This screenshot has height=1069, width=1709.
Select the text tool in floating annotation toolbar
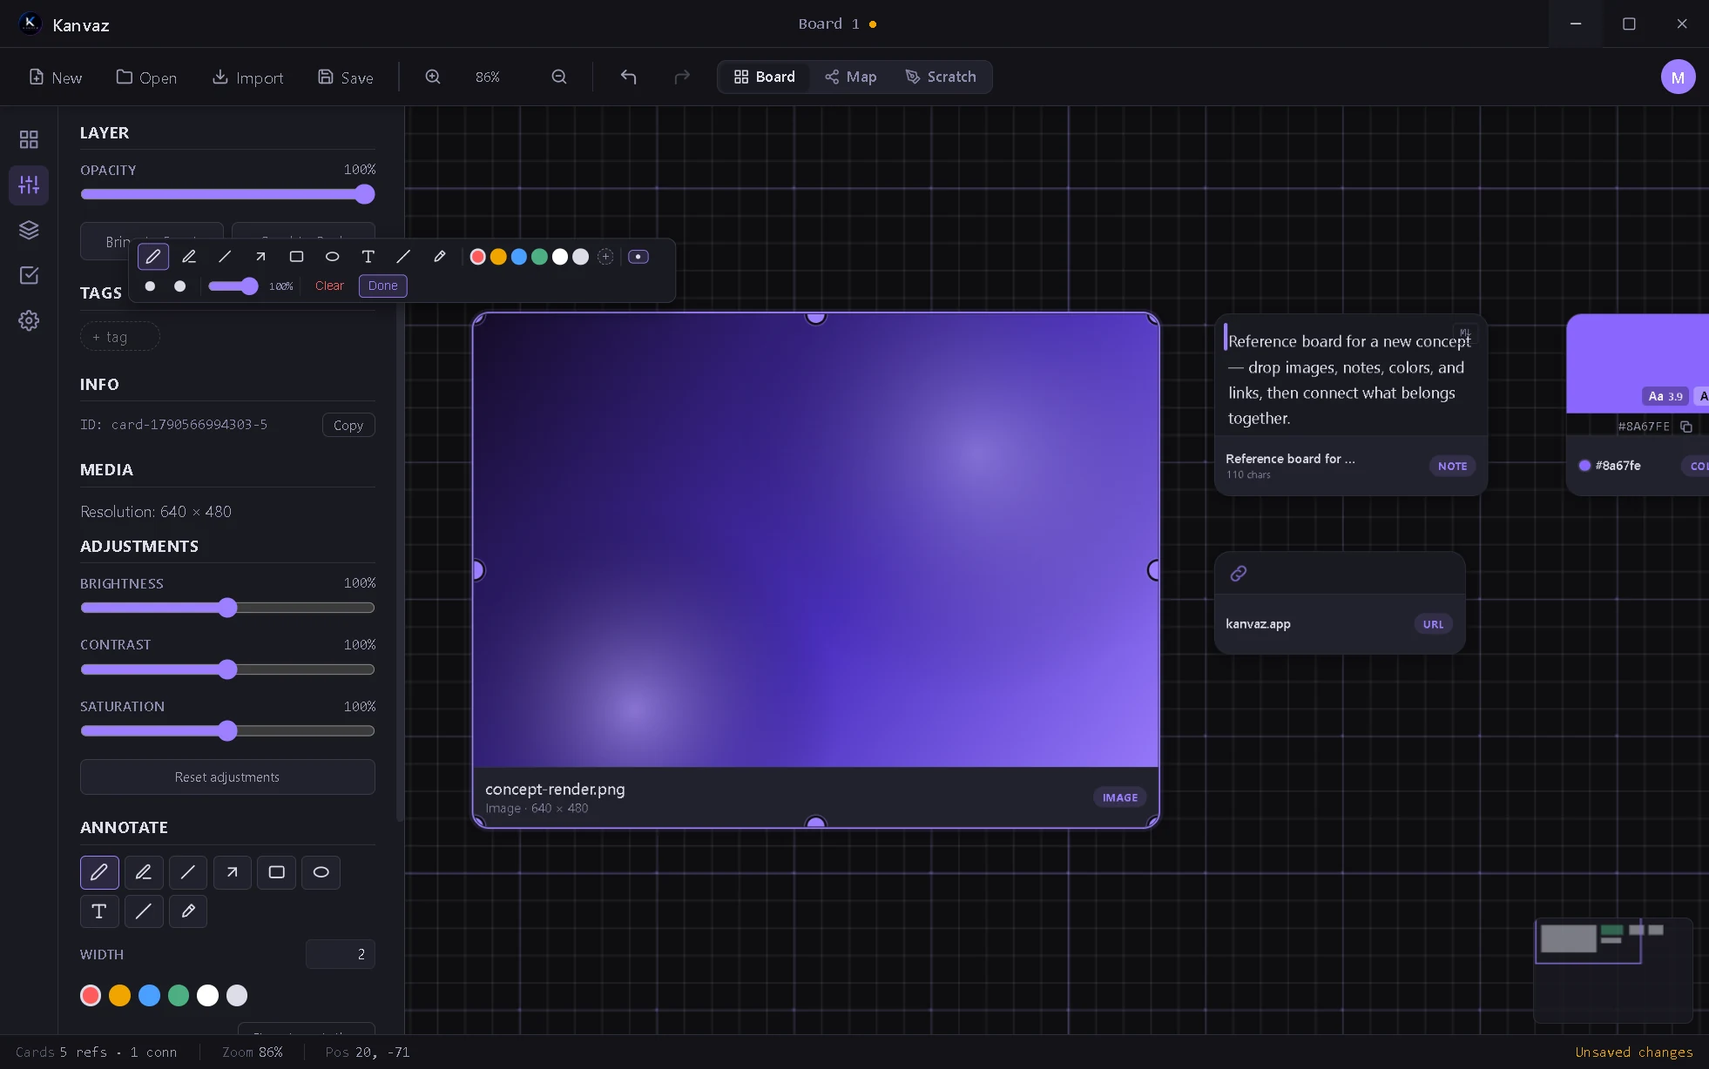click(x=368, y=257)
